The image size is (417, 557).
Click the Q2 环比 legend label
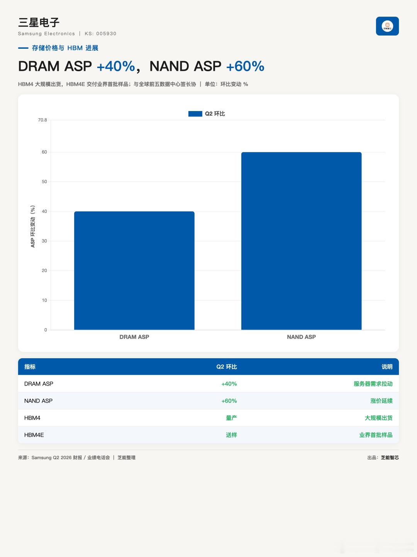click(x=215, y=114)
